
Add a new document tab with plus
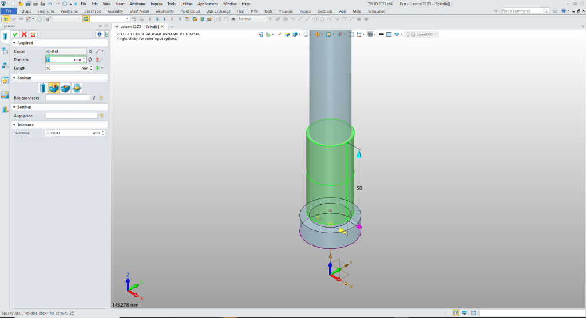[172, 26]
